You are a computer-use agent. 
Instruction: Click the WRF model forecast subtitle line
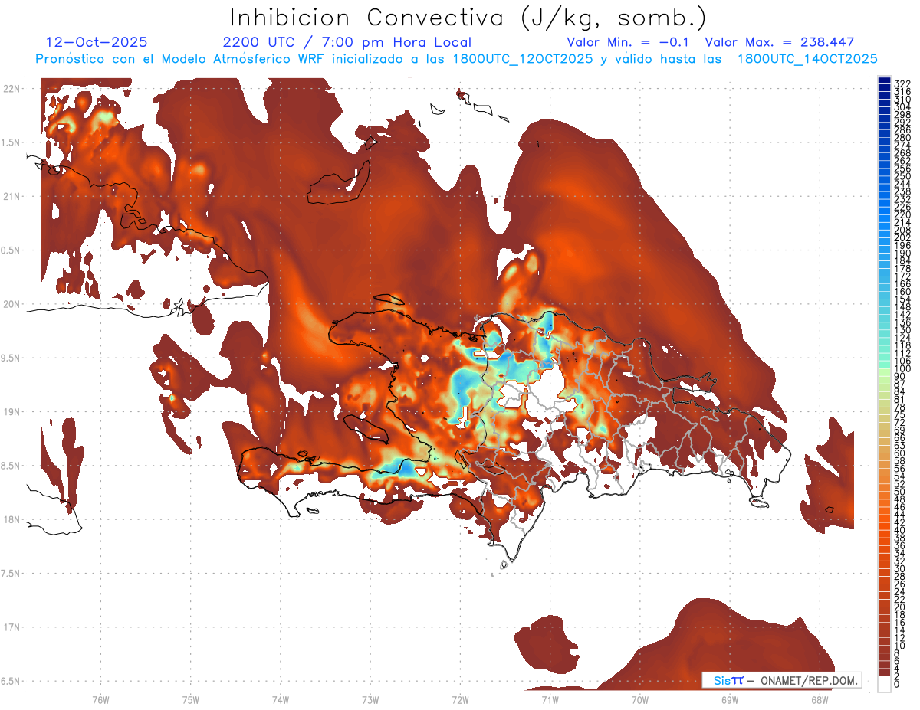pos(456,59)
